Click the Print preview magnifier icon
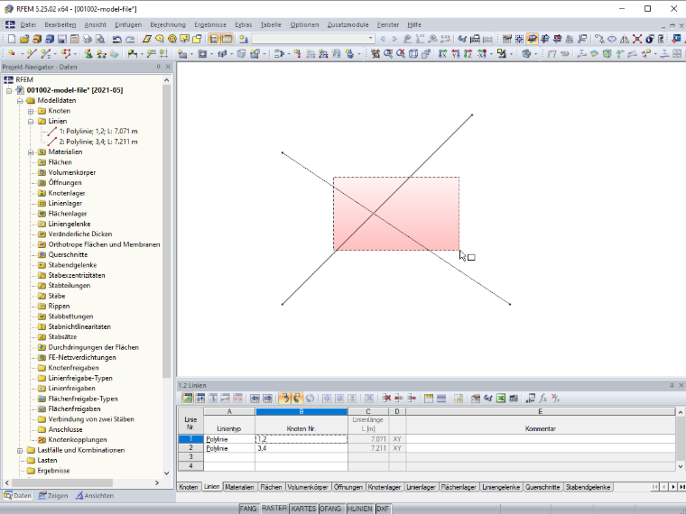 [100, 39]
